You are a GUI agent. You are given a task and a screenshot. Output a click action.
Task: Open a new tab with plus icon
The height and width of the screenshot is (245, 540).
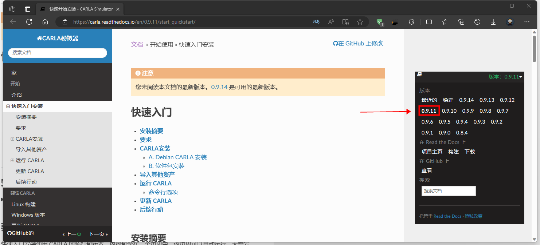coord(130,9)
